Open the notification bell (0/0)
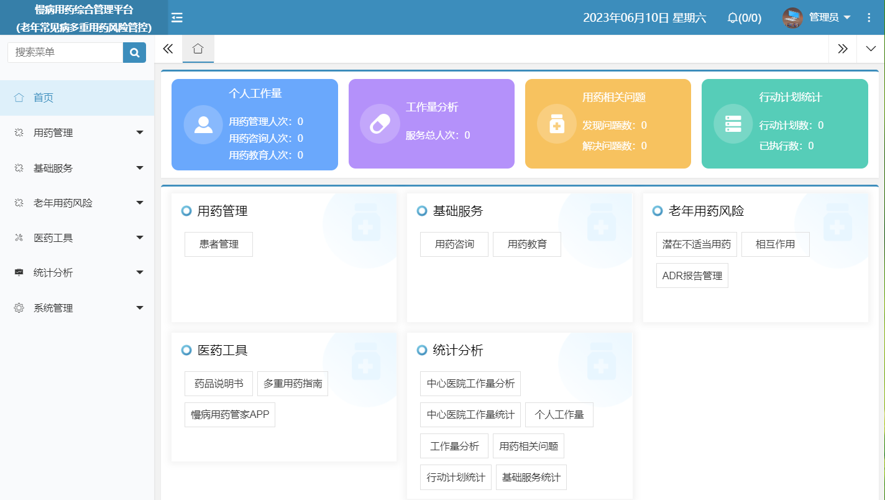 point(744,17)
